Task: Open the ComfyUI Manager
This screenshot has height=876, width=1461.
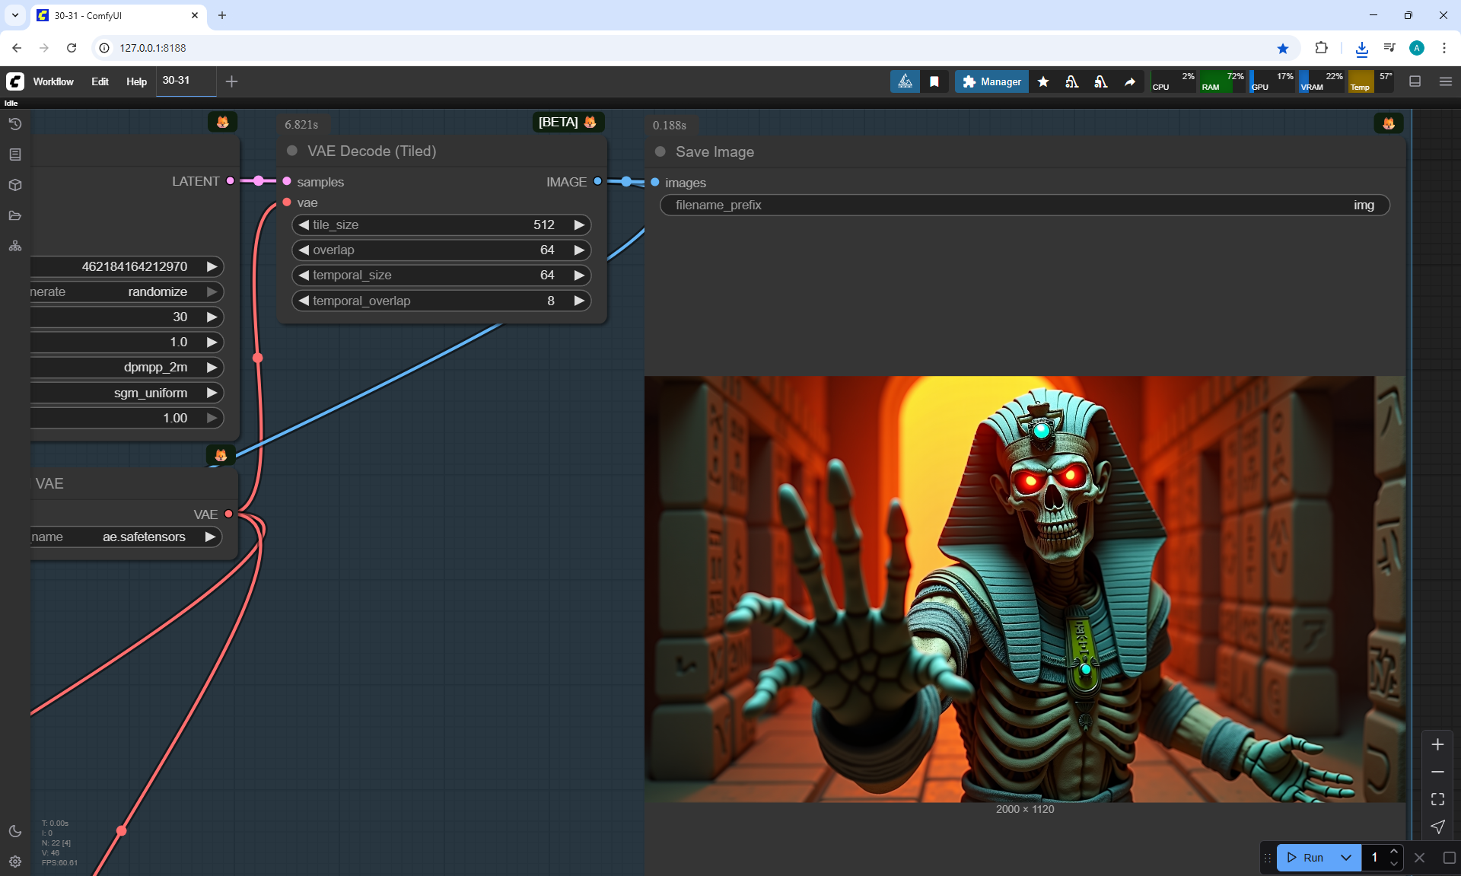Action: coord(992,81)
